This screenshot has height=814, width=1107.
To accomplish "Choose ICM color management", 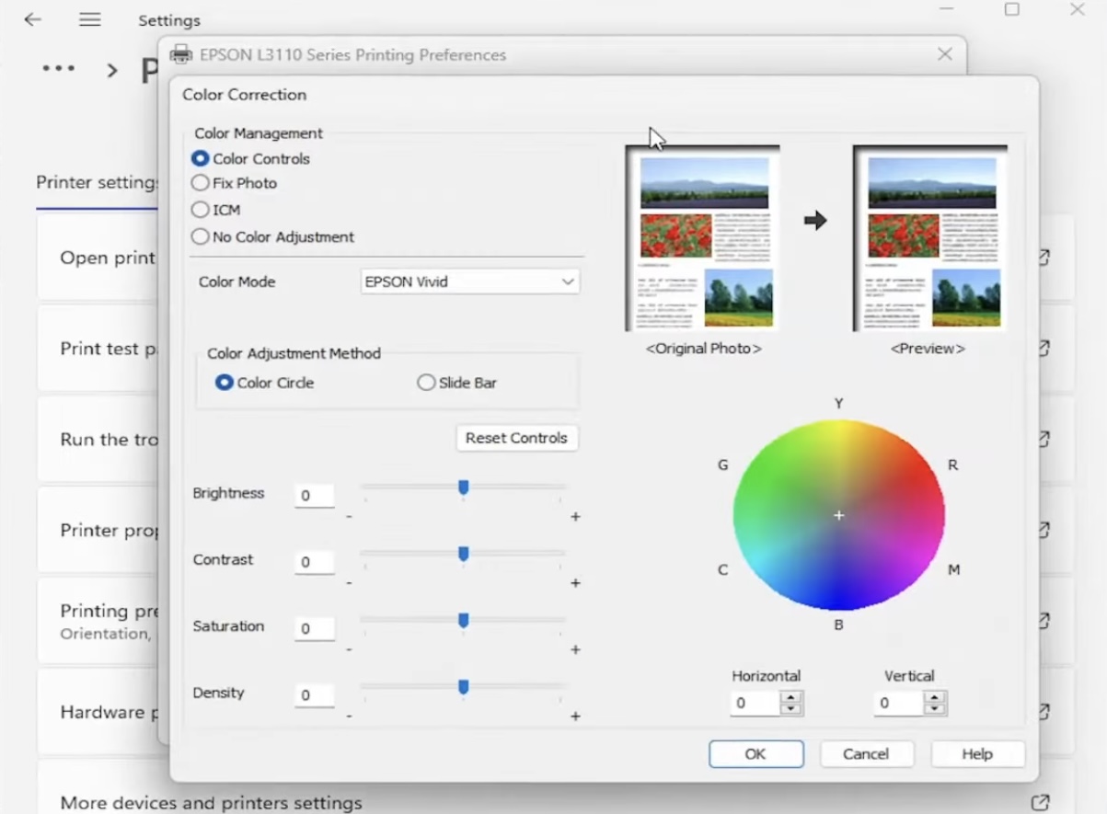I will click(200, 210).
